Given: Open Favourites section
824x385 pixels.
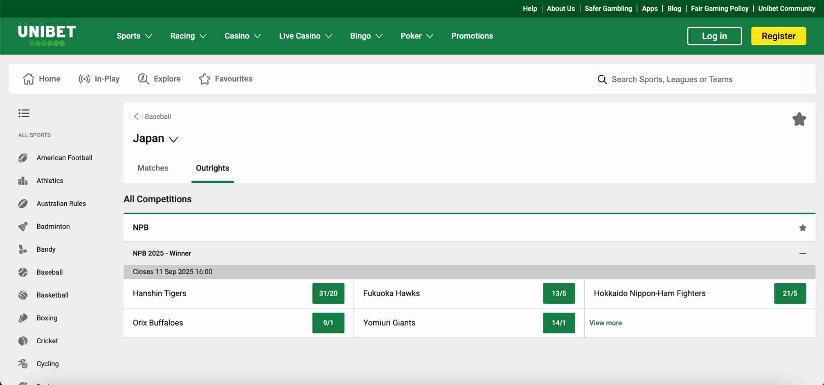Looking at the screenshot, I should [225, 79].
